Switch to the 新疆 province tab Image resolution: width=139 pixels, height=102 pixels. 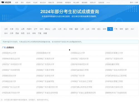pyautogui.click(x=45, y=33)
